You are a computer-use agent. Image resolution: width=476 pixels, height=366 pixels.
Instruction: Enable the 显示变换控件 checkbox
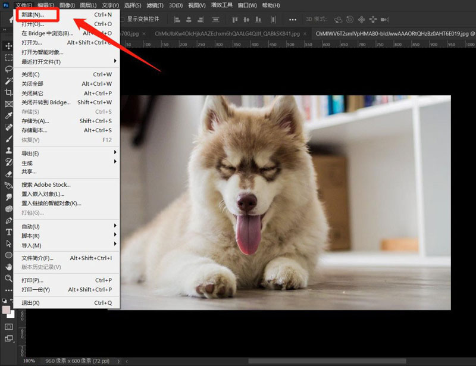coord(123,19)
